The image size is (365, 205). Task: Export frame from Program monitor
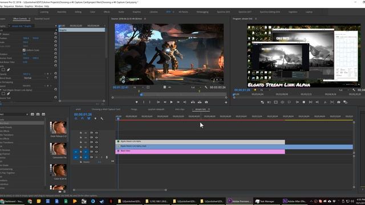[339, 102]
